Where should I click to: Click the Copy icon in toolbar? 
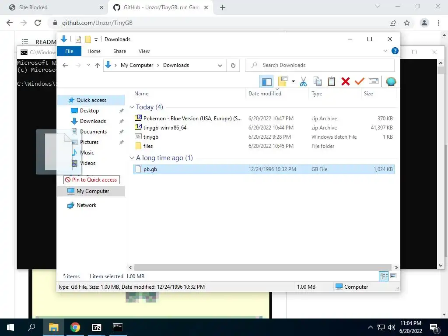[x=318, y=82]
